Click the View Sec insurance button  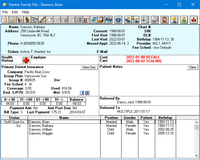click(89, 67)
